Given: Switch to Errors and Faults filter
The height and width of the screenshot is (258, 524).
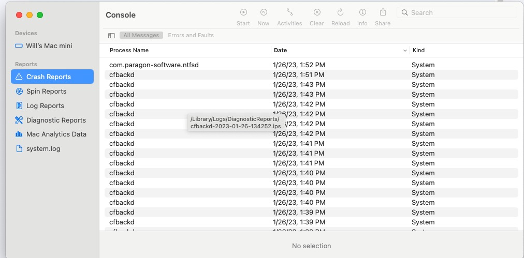Looking at the screenshot, I should tap(191, 35).
